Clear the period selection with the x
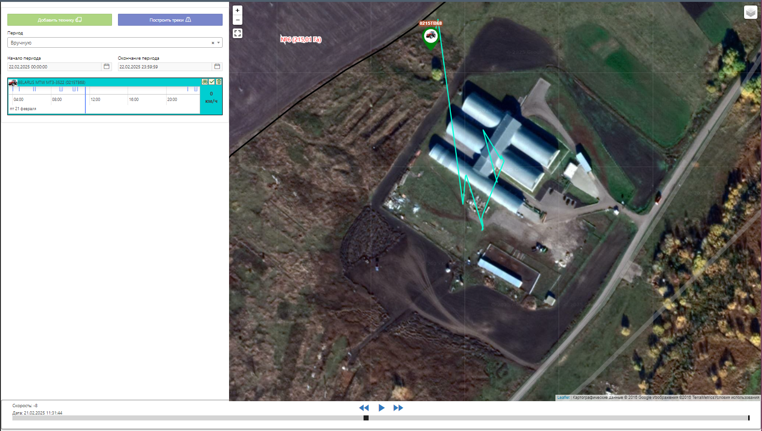Screen dimensions: 762x431 click(213, 43)
